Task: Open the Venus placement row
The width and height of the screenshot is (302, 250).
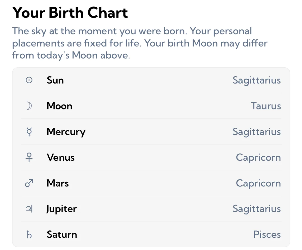Action: (x=151, y=158)
